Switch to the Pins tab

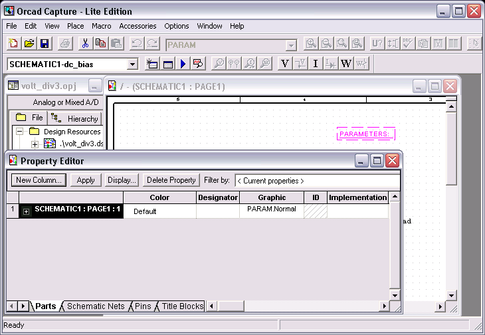click(143, 306)
